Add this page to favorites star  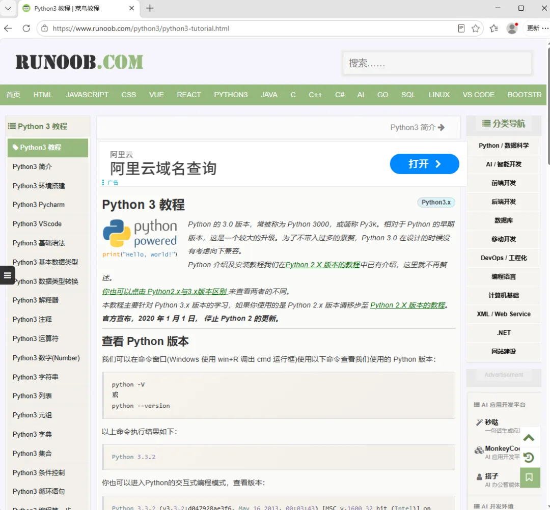click(x=475, y=29)
